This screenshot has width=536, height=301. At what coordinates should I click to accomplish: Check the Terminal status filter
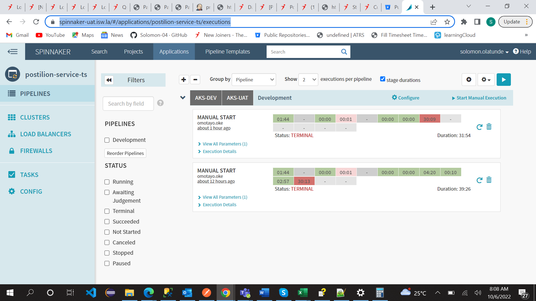tap(107, 211)
